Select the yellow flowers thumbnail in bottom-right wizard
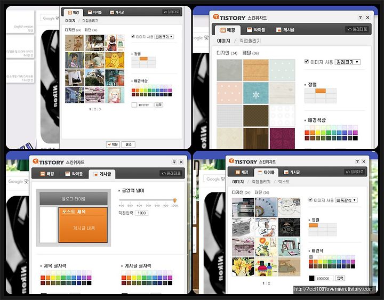384x300 pixels. click(243, 267)
